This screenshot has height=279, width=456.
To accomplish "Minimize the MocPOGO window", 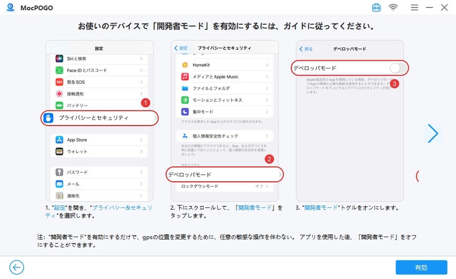I will coord(429,8).
